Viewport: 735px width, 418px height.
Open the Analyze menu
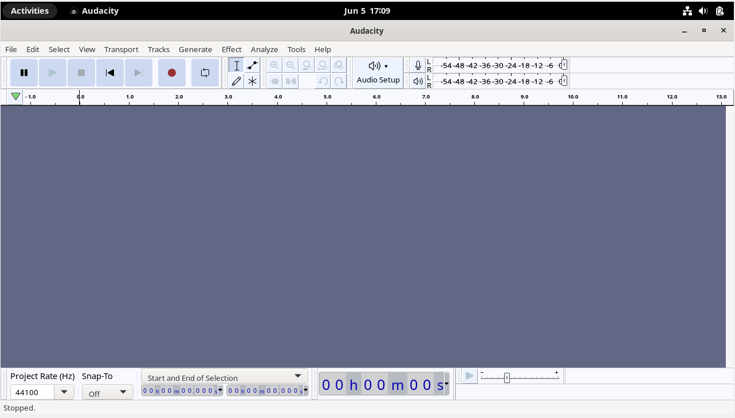coord(264,49)
